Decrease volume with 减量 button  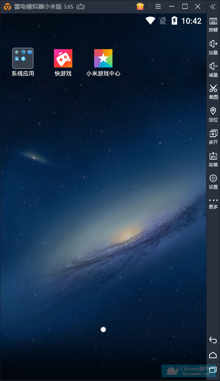point(213,70)
